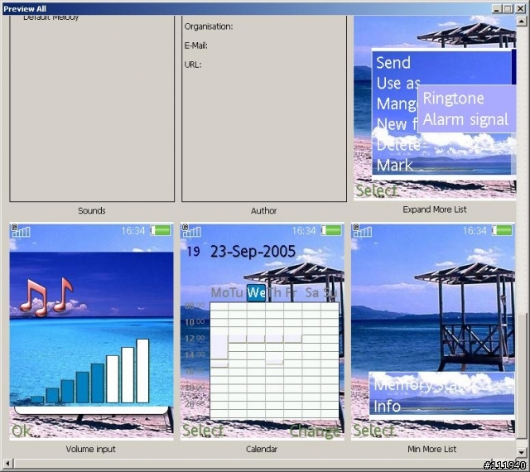530x472 pixels.
Task: Minimize the Preview All window
Action: (x=496, y=9)
